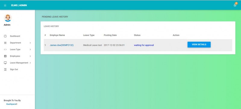Click the Dashboard palette icon
Screen dimensions: 241x109
pos(5,36)
